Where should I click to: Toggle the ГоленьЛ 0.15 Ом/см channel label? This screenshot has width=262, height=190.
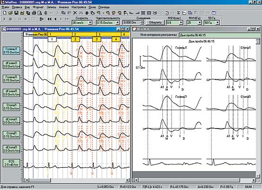click(11, 51)
